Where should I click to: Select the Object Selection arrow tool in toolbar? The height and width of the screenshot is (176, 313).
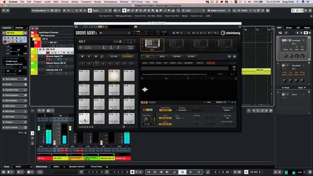click(x=124, y=10)
